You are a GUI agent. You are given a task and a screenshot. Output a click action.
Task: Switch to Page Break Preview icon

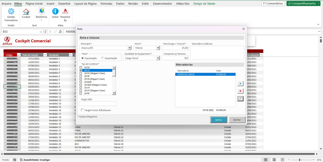tap(283, 160)
